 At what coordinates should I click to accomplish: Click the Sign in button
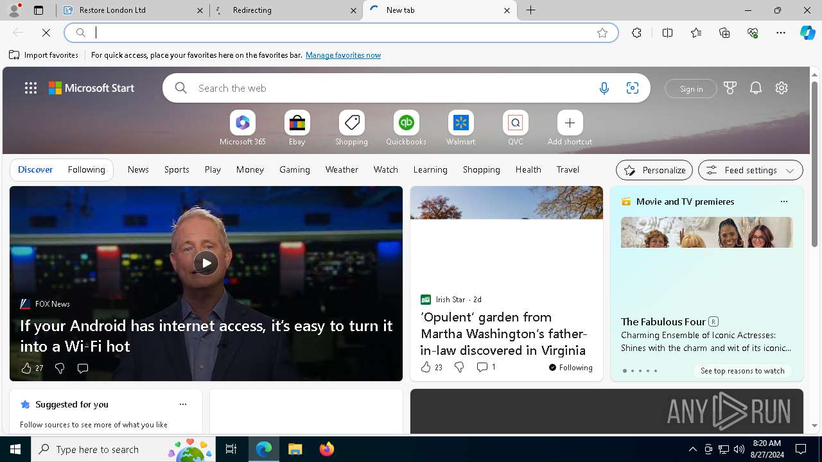(691, 89)
